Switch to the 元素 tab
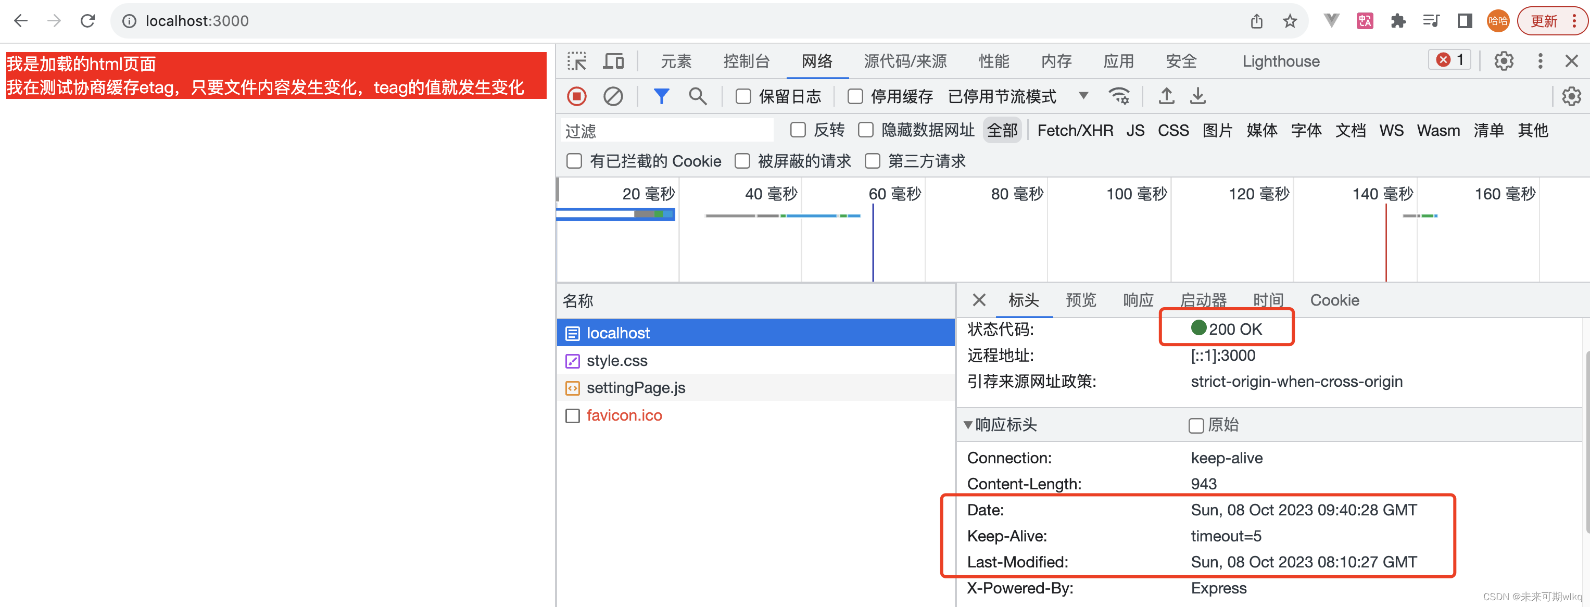The image size is (1590, 607). pyautogui.click(x=676, y=61)
